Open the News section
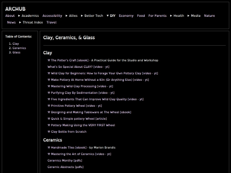 click(12, 22)
